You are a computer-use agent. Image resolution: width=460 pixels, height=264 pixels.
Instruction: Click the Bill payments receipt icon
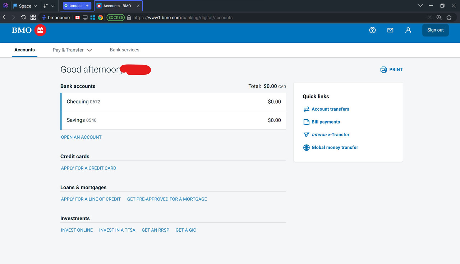tap(306, 122)
